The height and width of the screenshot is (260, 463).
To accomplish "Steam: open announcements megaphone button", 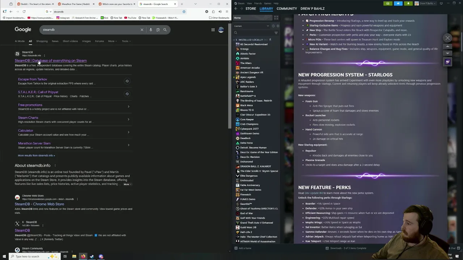I will coord(398,3).
